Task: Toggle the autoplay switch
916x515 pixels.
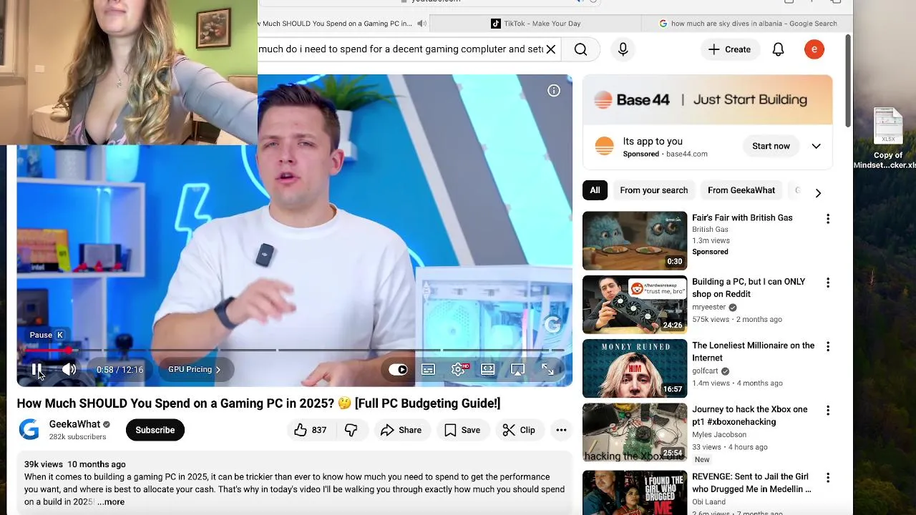Action: 398,370
